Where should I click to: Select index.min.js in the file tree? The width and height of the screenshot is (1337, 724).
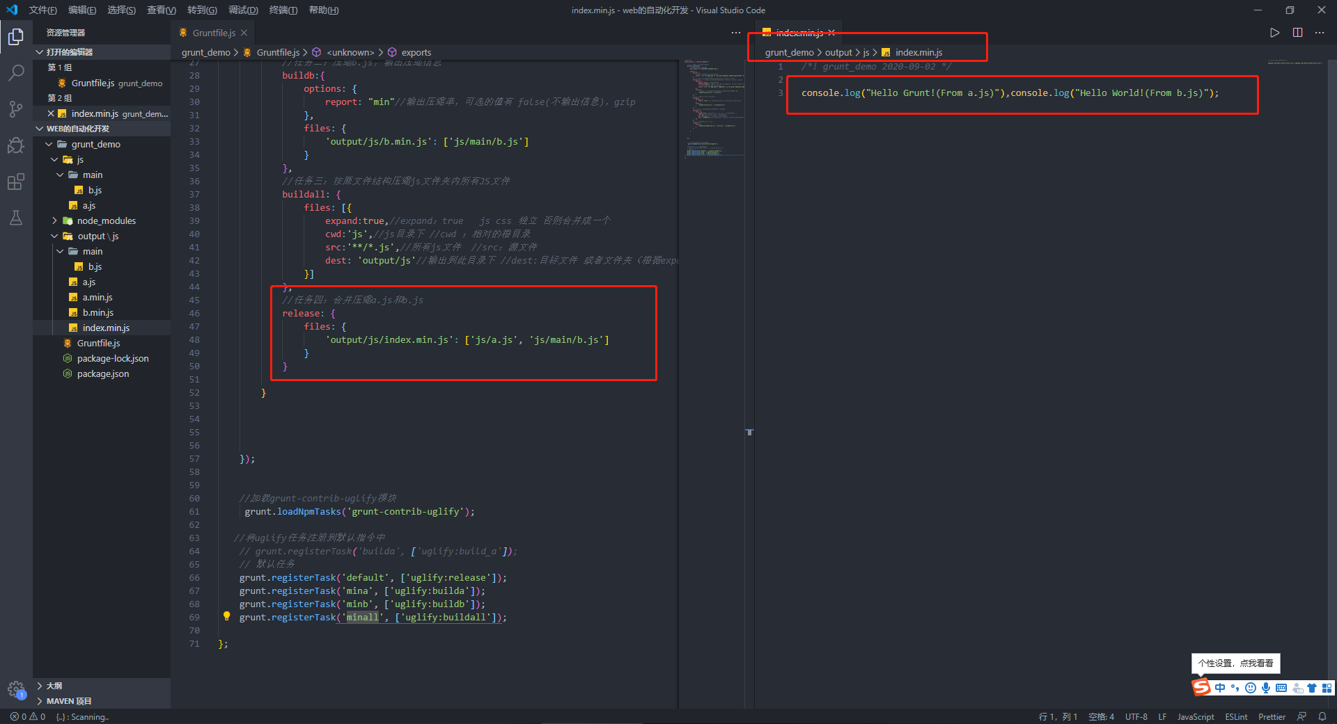[x=102, y=328]
